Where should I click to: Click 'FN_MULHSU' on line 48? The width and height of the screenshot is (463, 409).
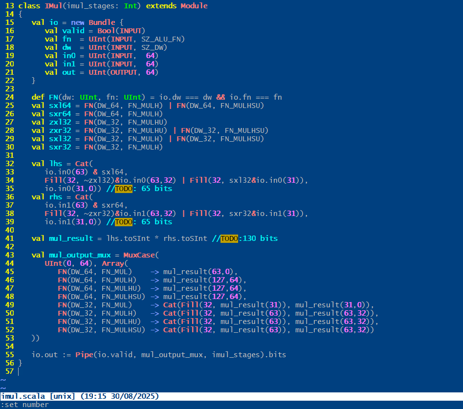pos(122,296)
